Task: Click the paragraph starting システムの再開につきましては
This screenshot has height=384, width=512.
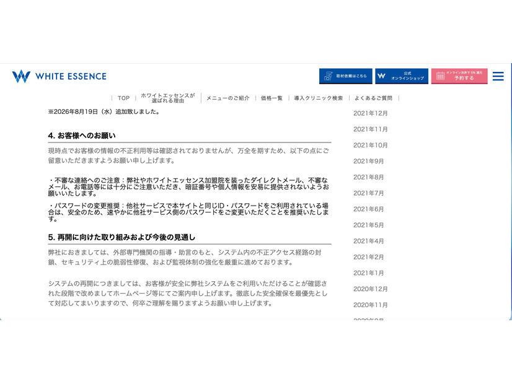Action: (188, 294)
